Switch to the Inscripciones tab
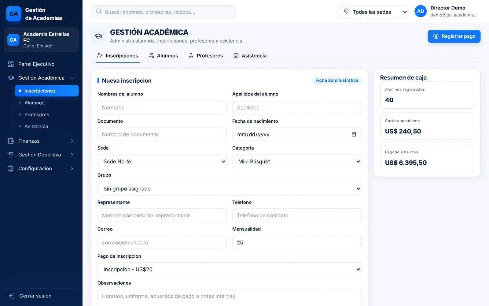 118,56
